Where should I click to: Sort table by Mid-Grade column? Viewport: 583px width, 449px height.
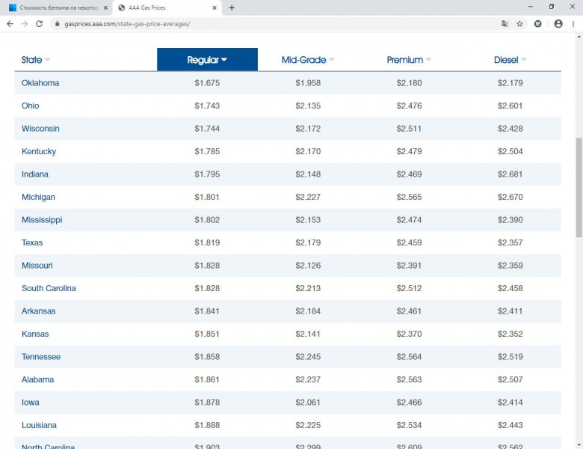(308, 60)
